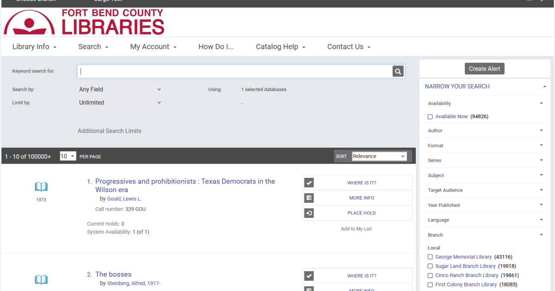The image size is (555, 291).
Task: Collapse the Narrow Your Search panel
Action: 544,86
